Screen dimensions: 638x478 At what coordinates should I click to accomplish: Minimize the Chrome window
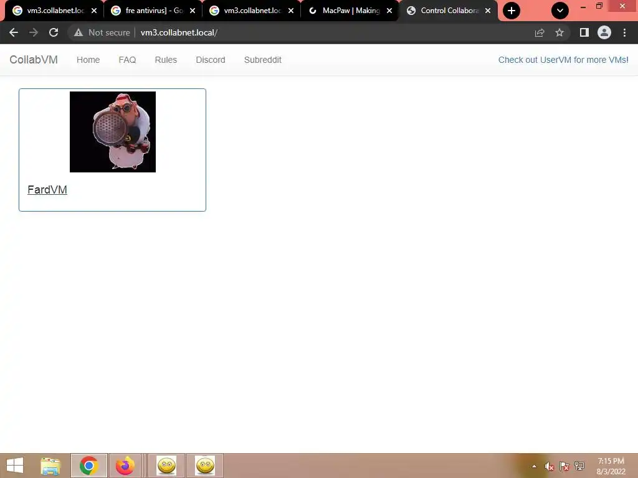click(x=583, y=6)
